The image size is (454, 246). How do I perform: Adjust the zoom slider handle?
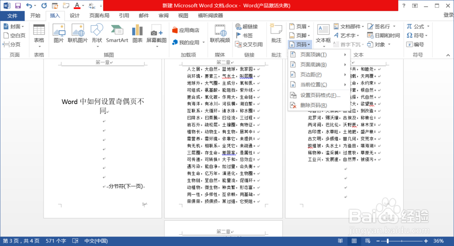pos(388,241)
